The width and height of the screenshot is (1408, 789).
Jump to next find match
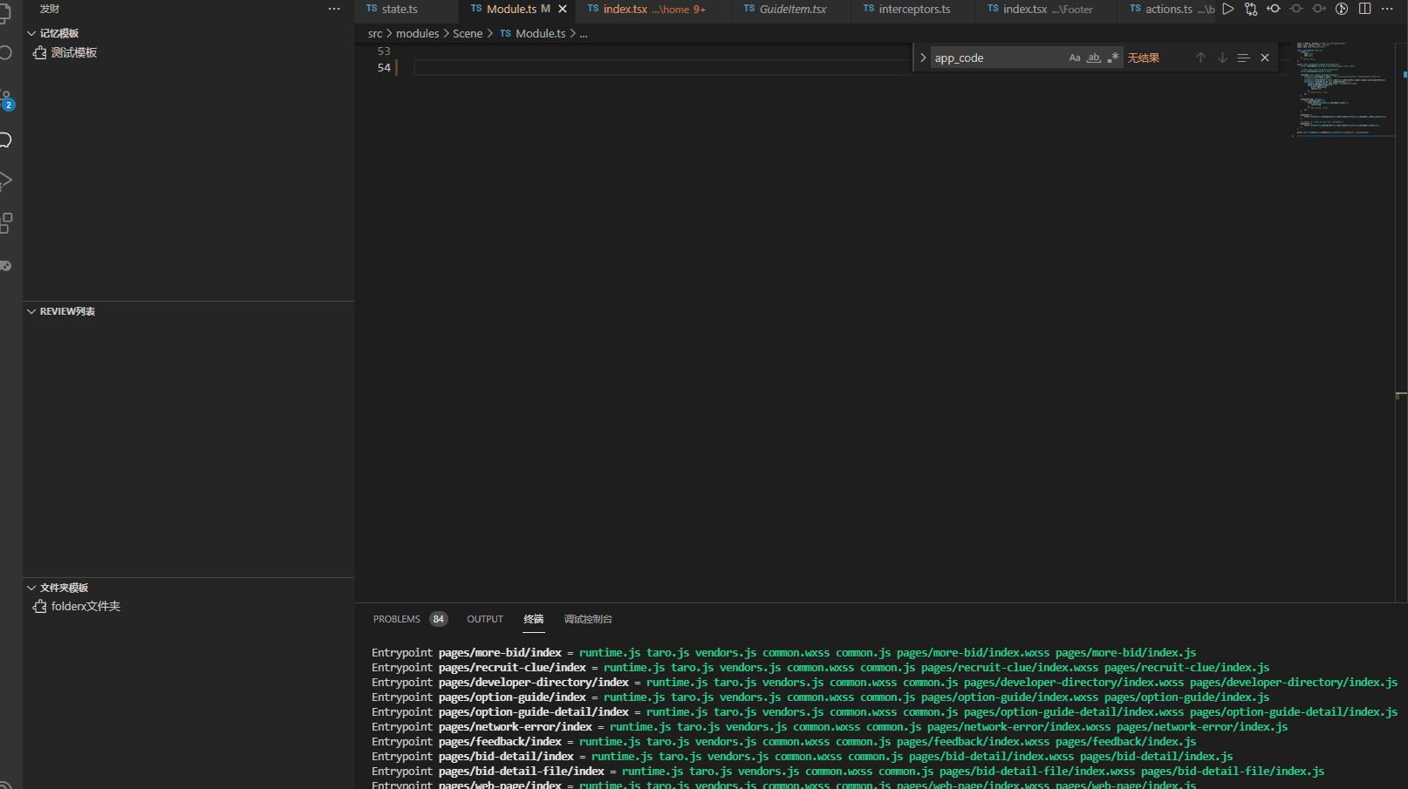click(1222, 58)
